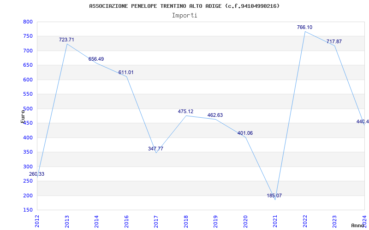Select the 723.71 data label

tap(66, 40)
